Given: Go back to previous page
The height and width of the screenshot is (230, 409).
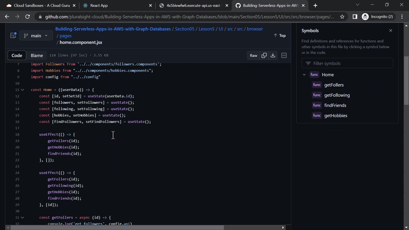Looking at the screenshot, I should point(7,17).
